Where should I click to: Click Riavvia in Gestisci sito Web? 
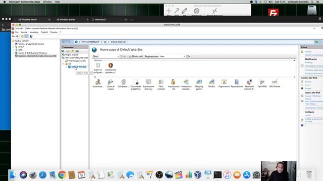(308, 81)
